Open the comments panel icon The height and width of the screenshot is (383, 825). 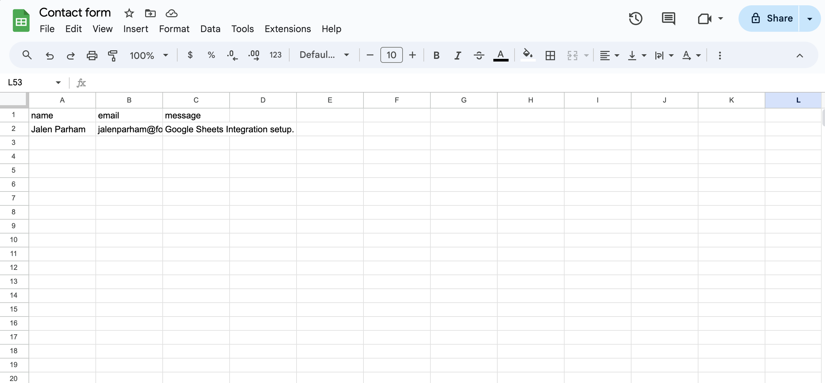click(x=668, y=19)
